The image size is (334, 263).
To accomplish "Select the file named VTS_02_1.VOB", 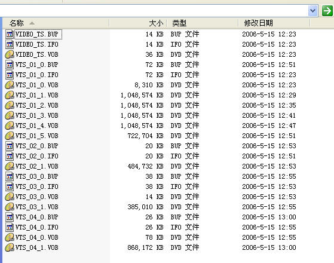I will (37, 166).
